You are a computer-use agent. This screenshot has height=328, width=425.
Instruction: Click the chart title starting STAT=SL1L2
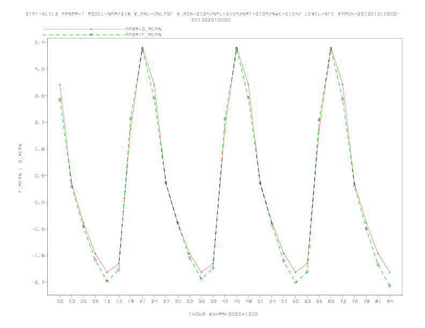[x=213, y=17]
